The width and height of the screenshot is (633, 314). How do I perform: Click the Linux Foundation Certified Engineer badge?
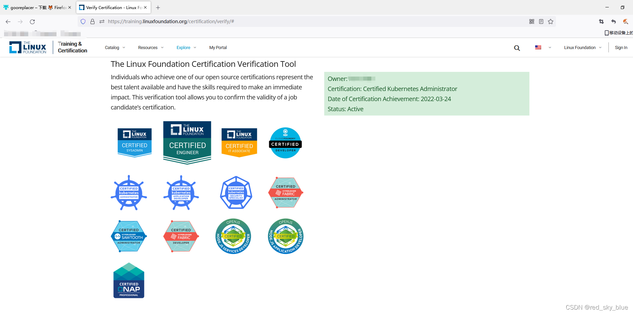(187, 143)
